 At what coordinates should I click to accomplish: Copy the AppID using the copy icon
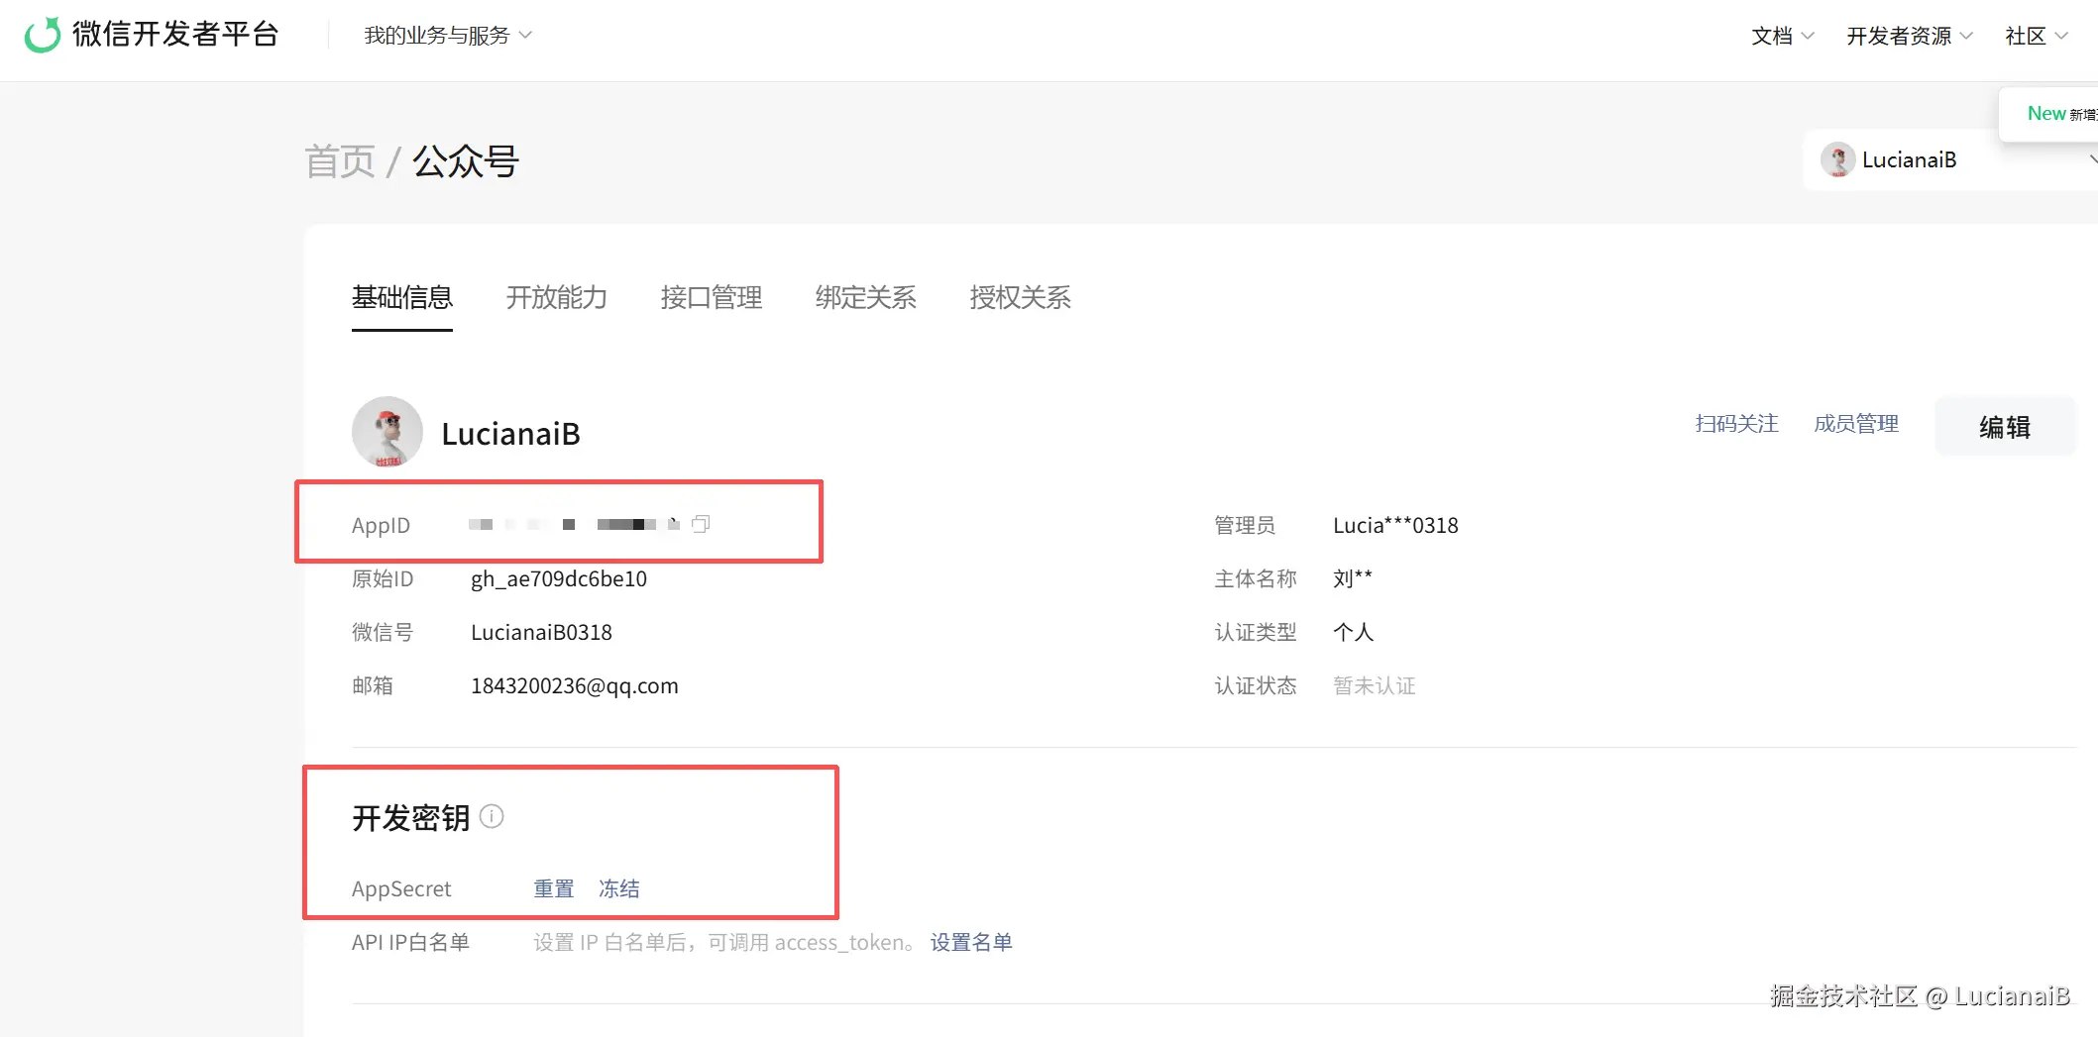(701, 524)
